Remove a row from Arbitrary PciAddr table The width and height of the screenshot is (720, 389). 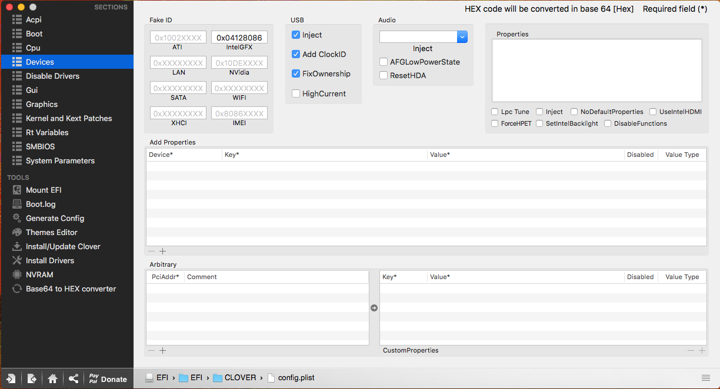pyautogui.click(x=152, y=350)
